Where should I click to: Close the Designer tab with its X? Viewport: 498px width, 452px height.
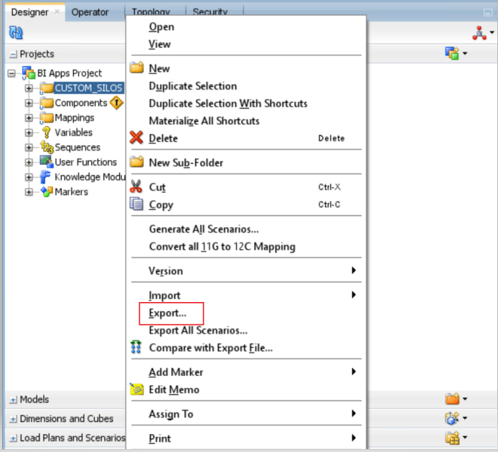point(57,11)
